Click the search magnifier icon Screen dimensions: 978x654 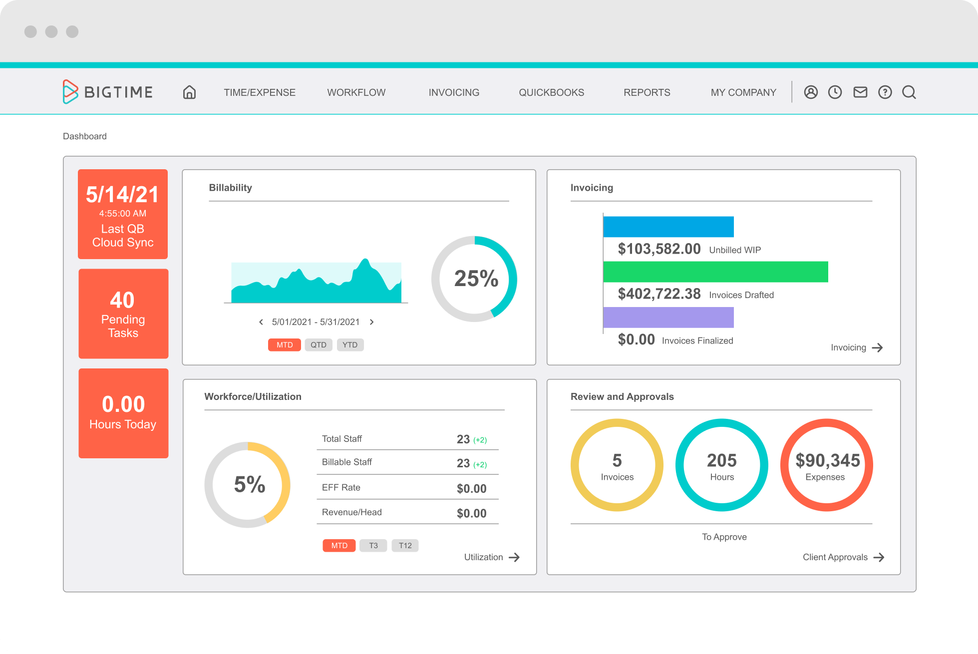(909, 92)
